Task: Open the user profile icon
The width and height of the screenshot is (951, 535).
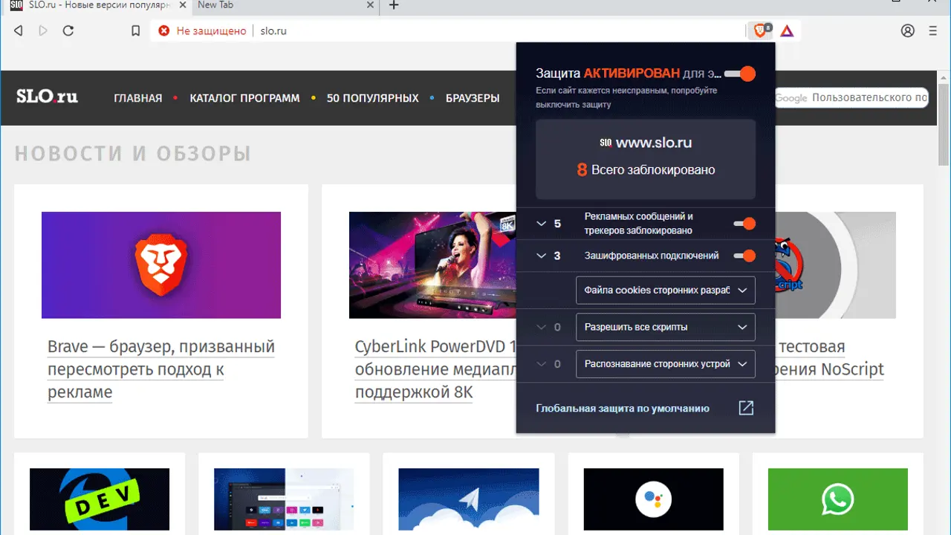Action: pyautogui.click(x=907, y=30)
